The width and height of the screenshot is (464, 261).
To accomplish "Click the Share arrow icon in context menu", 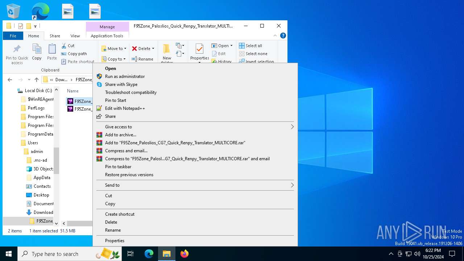I will pos(99,116).
